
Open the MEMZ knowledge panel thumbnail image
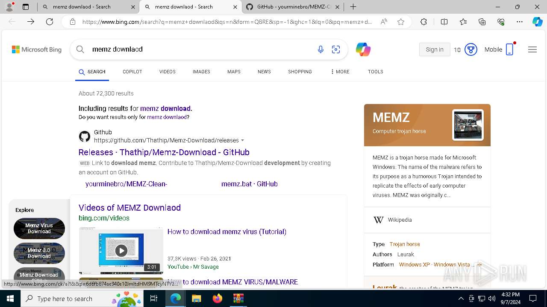(x=468, y=125)
